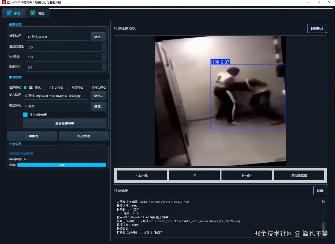Increase the 图像尺寸 value with up arrow

coord(104,65)
